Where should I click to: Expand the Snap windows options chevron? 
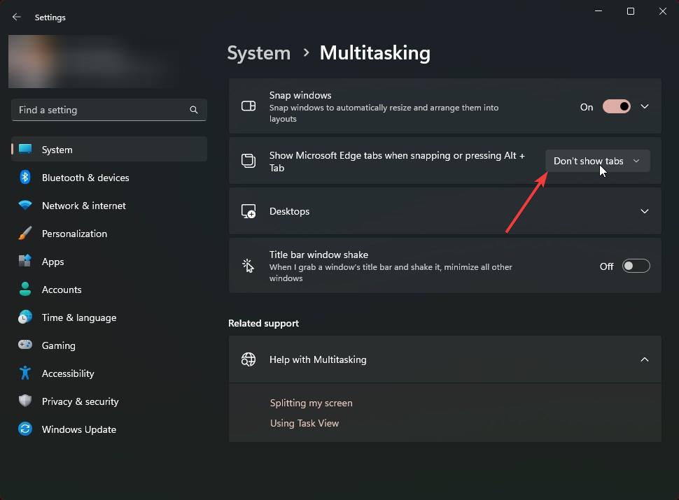[x=645, y=106]
